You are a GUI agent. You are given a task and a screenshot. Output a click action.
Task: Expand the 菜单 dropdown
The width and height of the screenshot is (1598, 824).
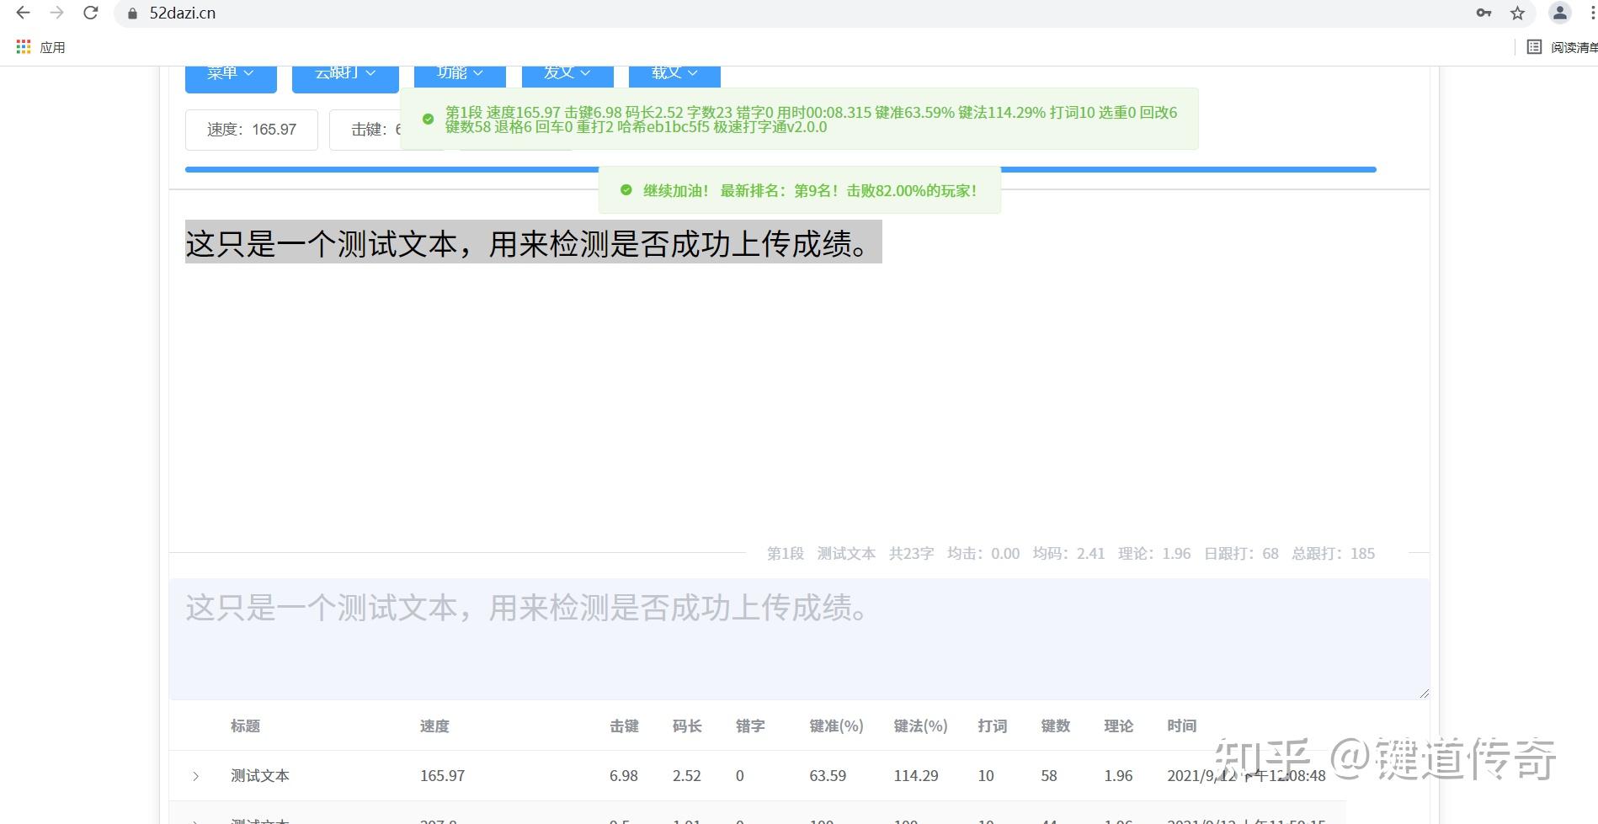(230, 72)
